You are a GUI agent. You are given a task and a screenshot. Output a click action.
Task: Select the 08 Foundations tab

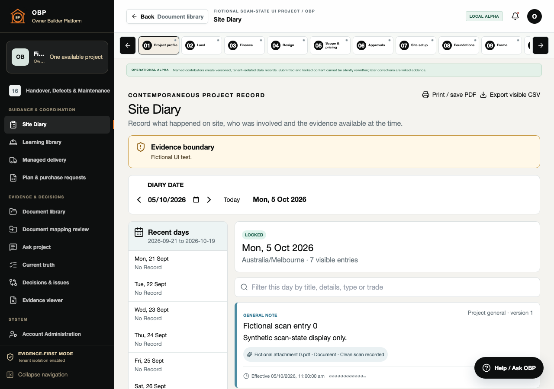point(459,45)
